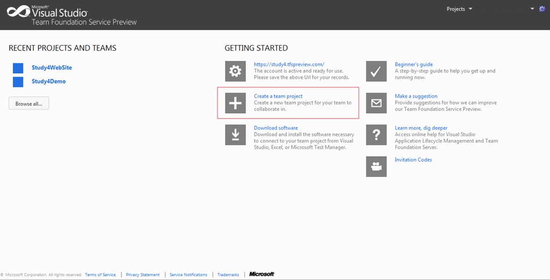The height and width of the screenshot is (280, 550).
Task: Open Service Notifications in footer
Action: tap(189, 275)
